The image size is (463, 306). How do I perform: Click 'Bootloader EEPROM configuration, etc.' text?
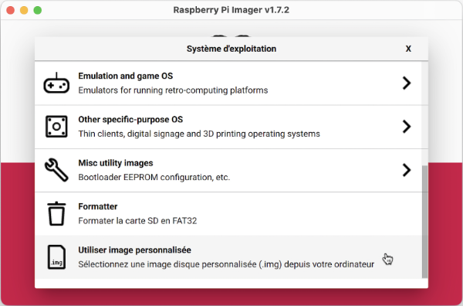(154, 177)
